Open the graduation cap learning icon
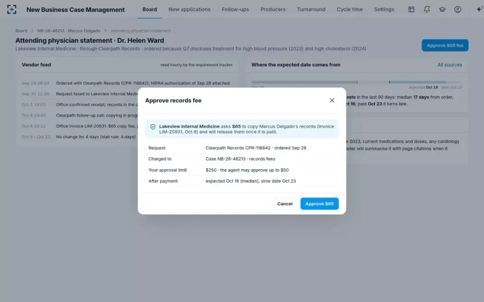 pos(442,9)
